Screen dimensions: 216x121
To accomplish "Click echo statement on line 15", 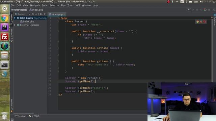I will click(x=107, y=65).
